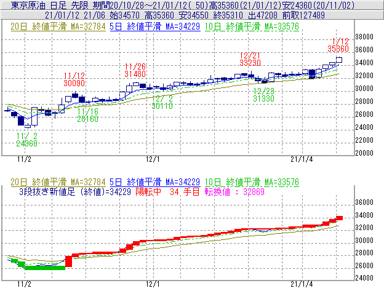Click the 11/2 24360 low label

(x=26, y=140)
